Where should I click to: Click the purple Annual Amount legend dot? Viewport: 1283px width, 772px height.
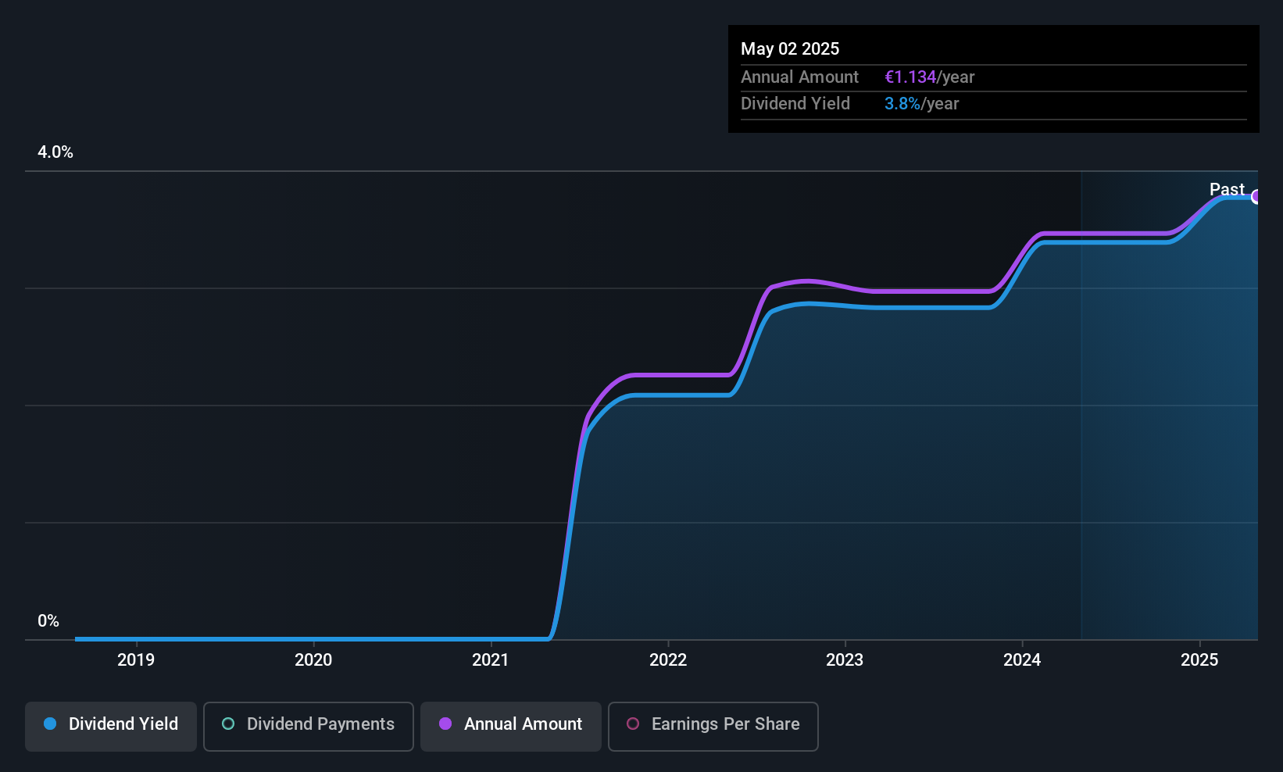(x=445, y=724)
